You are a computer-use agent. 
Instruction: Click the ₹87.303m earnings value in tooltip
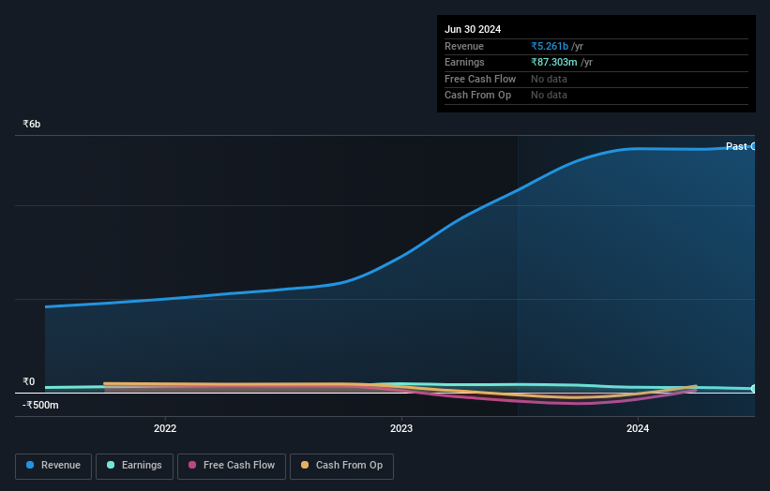click(554, 62)
